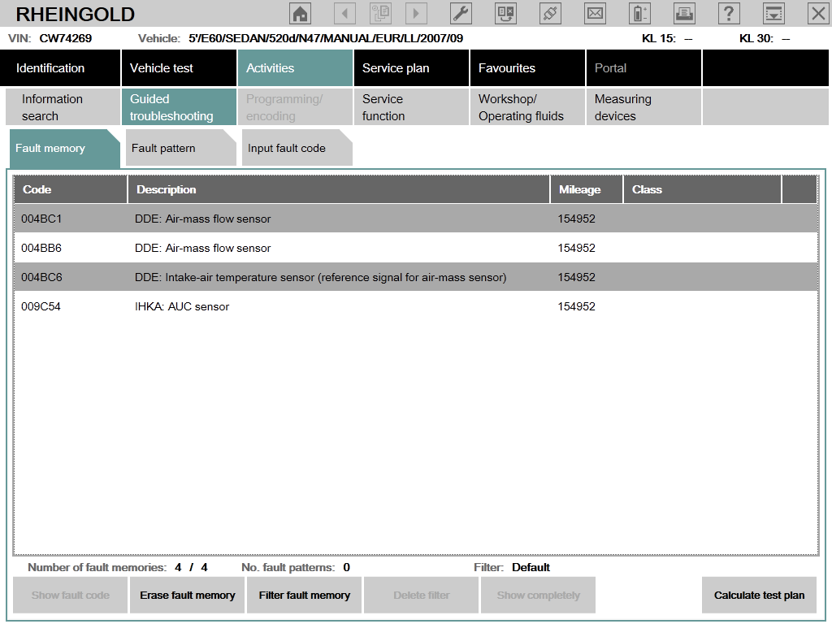Open Measuring devices submenu
Screen dimensions: 832x624
pyautogui.click(x=643, y=107)
